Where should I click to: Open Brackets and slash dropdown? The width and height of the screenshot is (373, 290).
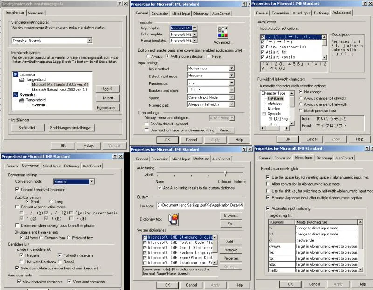[x=231, y=90]
